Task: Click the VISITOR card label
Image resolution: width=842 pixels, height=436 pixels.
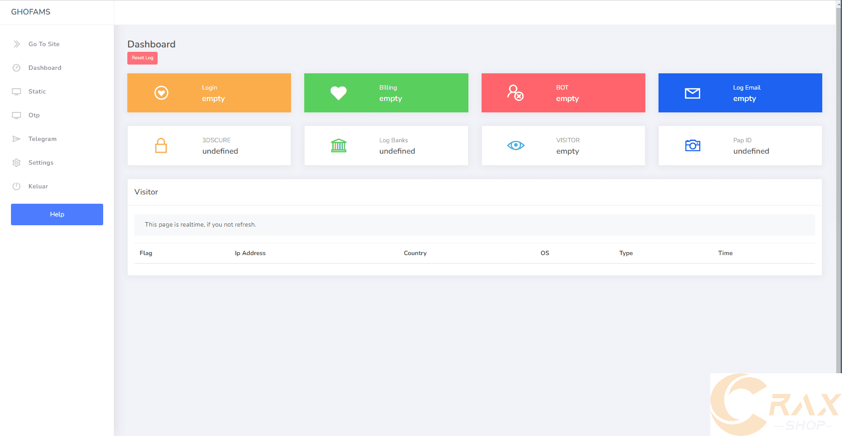Action: tap(568, 140)
